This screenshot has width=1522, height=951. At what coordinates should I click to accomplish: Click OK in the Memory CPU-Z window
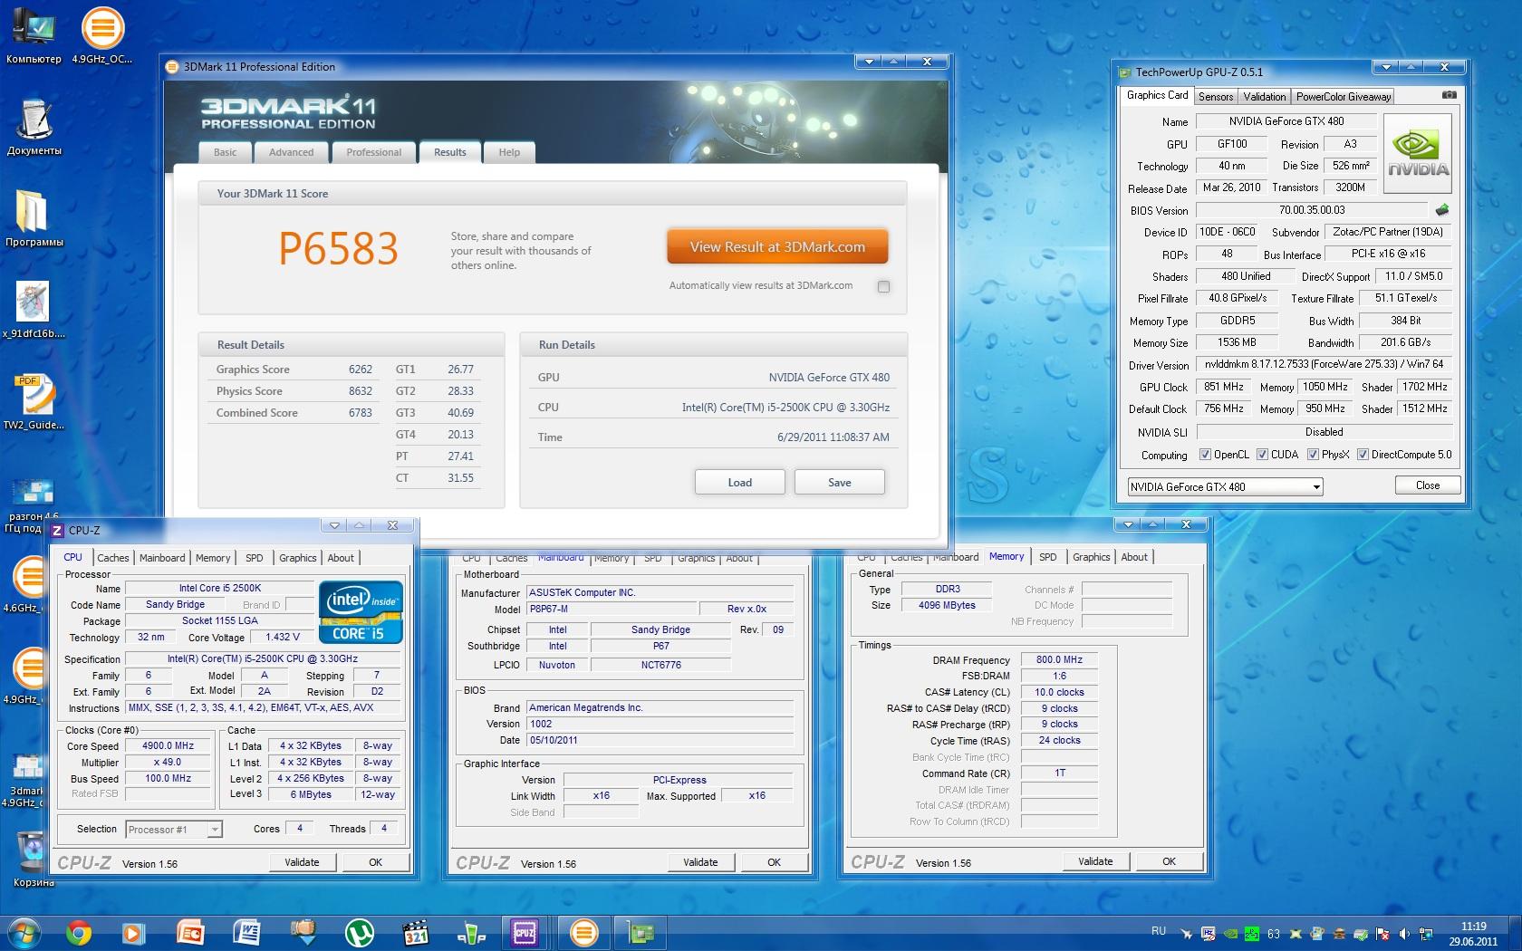1170,861
